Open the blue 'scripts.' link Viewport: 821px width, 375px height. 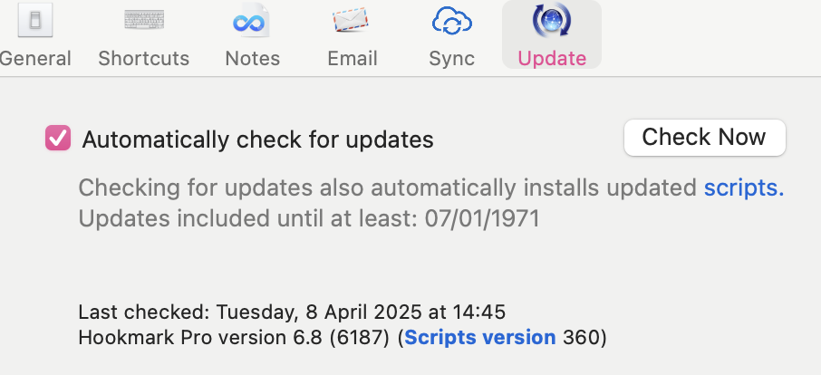pos(743,187)
